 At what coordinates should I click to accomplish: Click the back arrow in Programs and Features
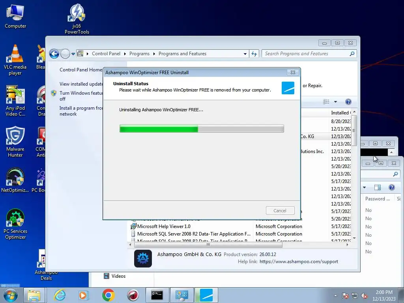point(54,54)
